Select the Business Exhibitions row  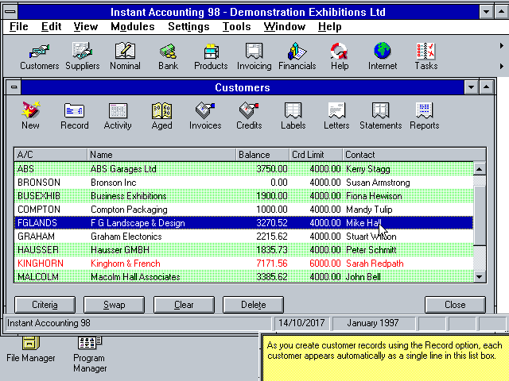click(x=244, y=196)
